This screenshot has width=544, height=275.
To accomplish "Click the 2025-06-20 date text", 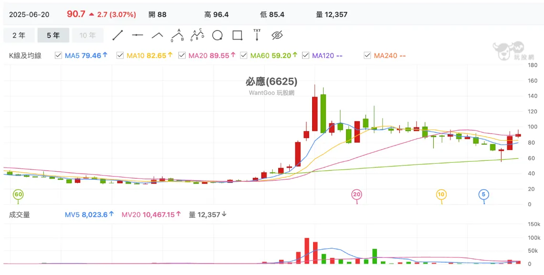I will pos(29,15).
